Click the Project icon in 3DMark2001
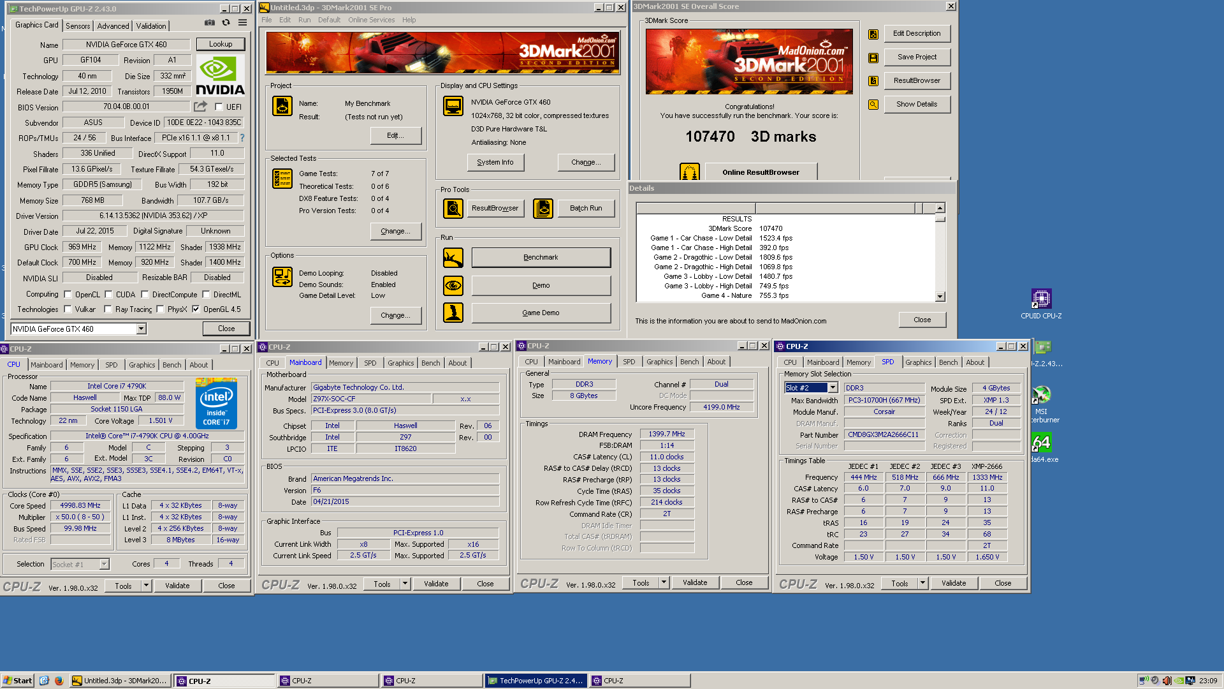 pyautogui.click(x=282, y=106)
